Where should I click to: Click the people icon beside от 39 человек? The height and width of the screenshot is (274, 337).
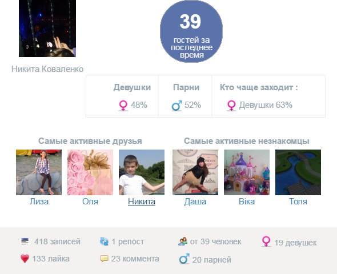pyautogui.click(x=183, y=241)
